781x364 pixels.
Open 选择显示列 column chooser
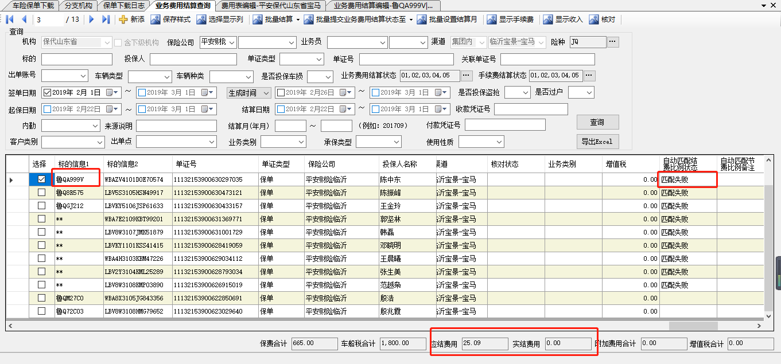(x=201, y=19)
